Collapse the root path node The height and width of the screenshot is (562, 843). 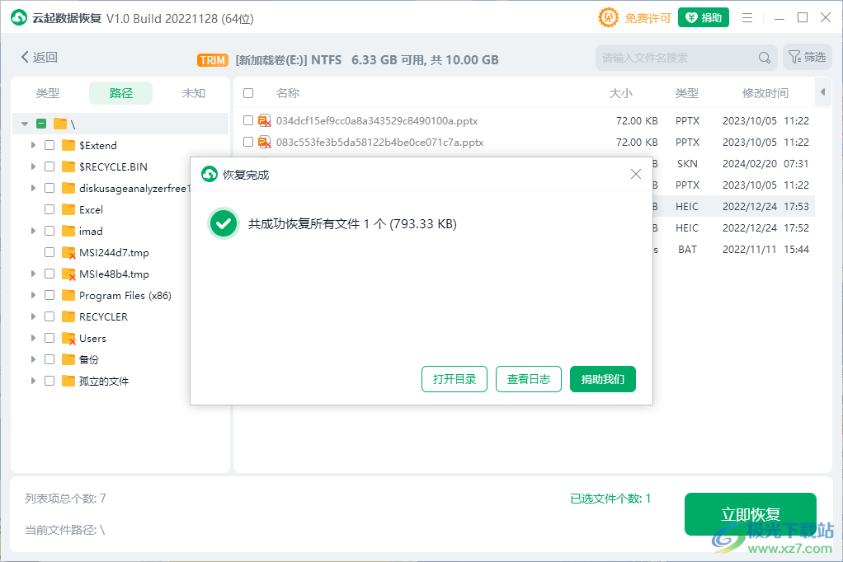[x=24, y=123]
